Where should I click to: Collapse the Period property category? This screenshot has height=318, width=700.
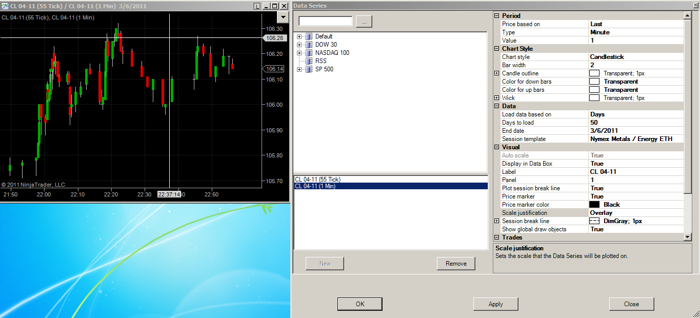(x=496, y=16)
